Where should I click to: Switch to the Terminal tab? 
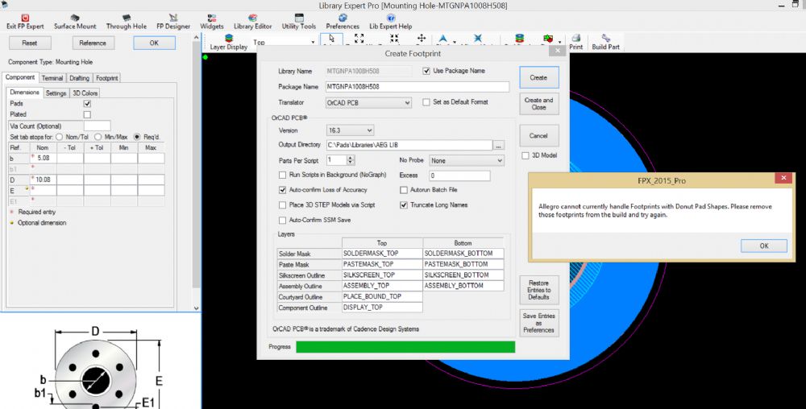52,78
